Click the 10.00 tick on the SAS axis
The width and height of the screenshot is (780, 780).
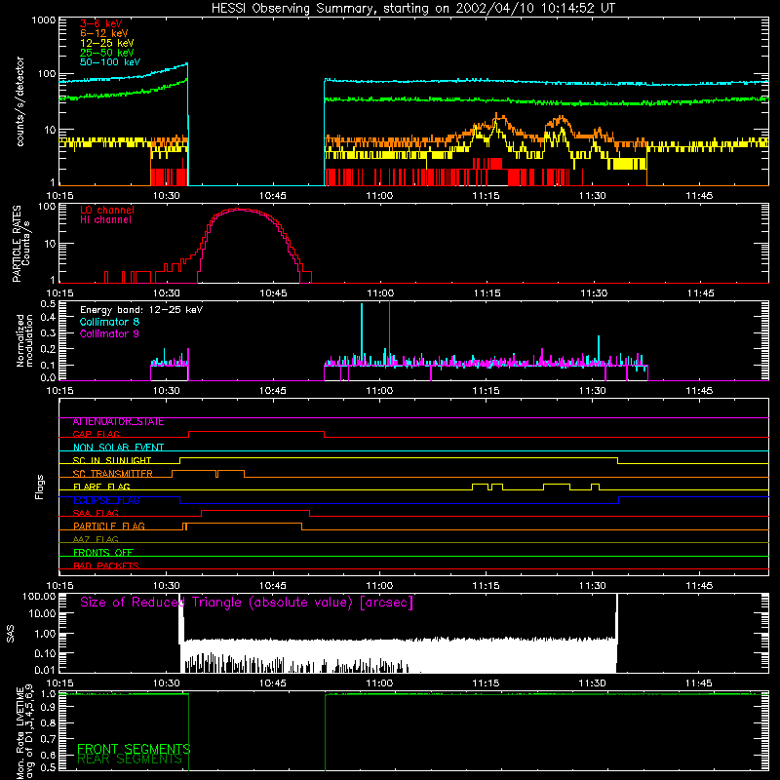click(42, 613)
